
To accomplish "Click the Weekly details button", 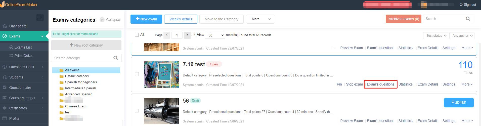I will (181, 19).
